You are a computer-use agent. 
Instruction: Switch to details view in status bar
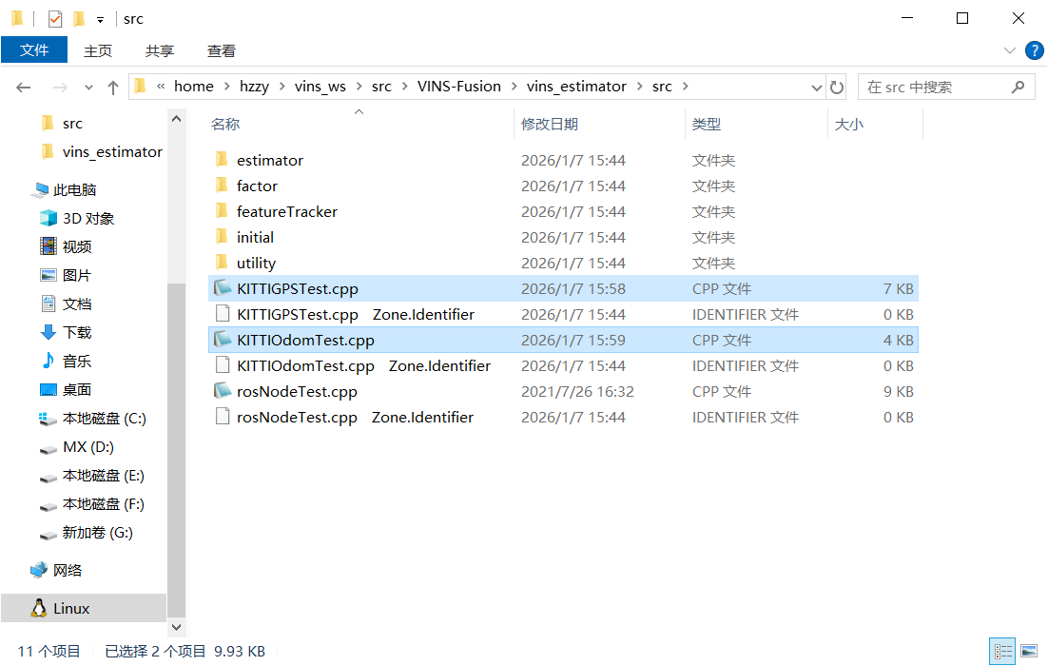1002,652
